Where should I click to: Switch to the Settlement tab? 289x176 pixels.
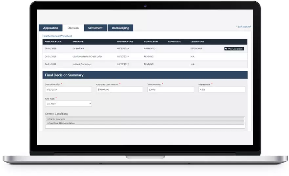[95, 28]
